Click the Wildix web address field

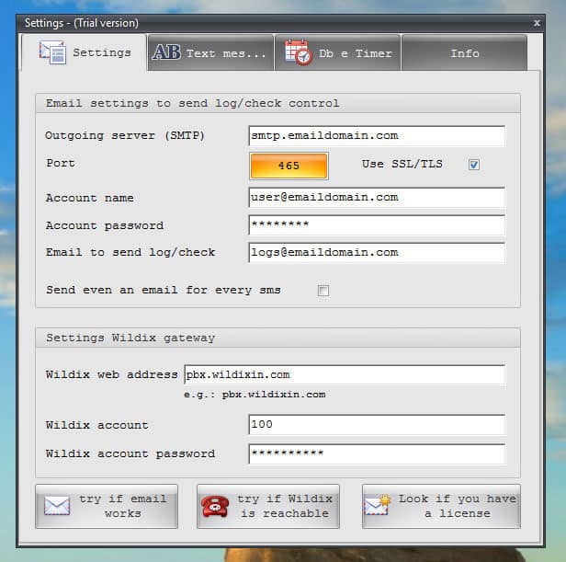[344, 375]
